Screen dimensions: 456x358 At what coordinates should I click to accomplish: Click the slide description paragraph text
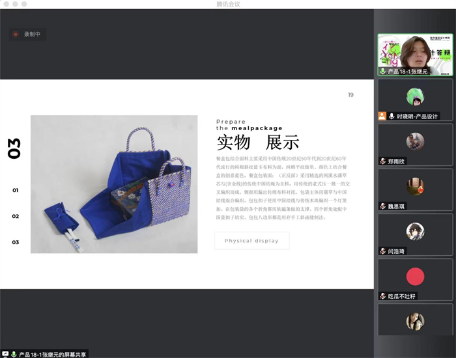coord(283,188)
